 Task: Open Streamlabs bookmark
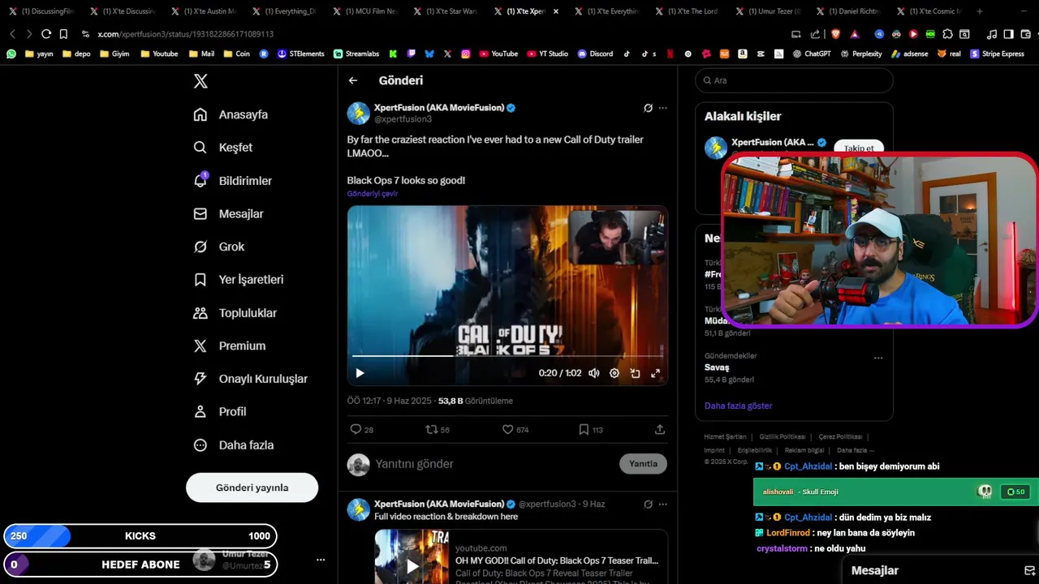[x=356, y=54]
